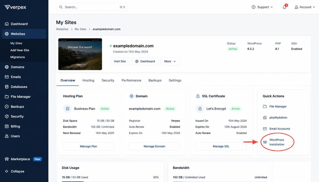
Task: Open My Sites in sidebar submenu
Action: point(16,43)
